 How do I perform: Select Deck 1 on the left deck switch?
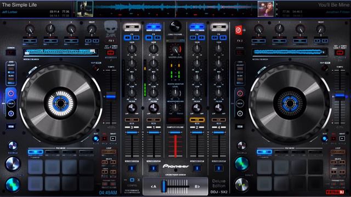click(x=11, y=94)
